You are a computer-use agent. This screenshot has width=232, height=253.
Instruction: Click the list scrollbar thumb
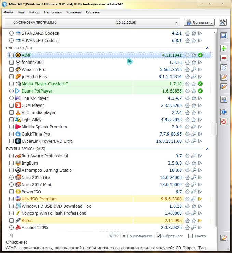pos(214,129)
